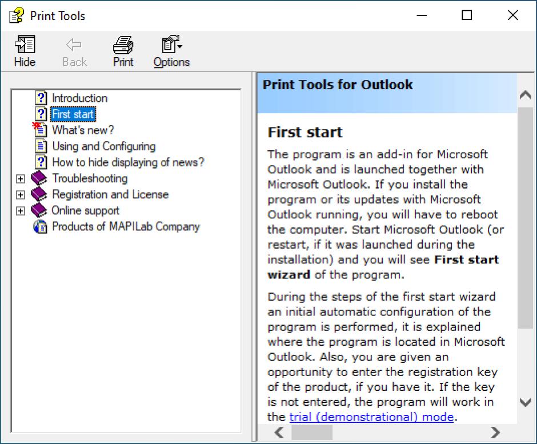Click the question mark icon beside First start
537x444 pixels.
tap(41, 114)
